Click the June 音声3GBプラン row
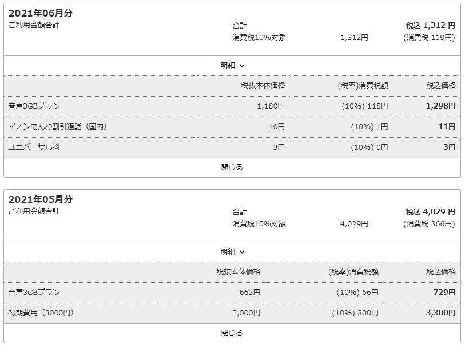Viewport: 465px width, 348px height. point(232,106)
